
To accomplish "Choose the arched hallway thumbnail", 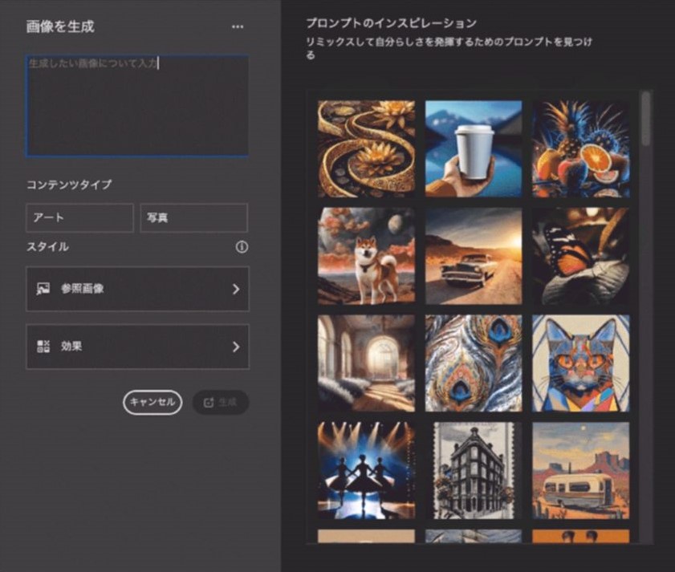I will coord(366,363).
